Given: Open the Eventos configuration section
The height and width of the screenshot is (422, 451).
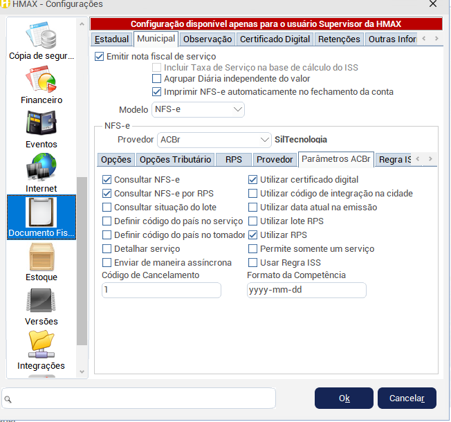Looking at the screenshot, I should pos(41,127).
